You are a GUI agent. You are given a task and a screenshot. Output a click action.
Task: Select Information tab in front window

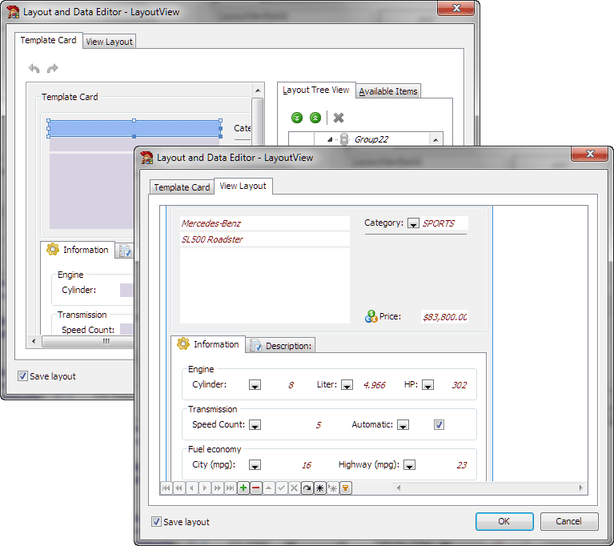coord(208,344)
